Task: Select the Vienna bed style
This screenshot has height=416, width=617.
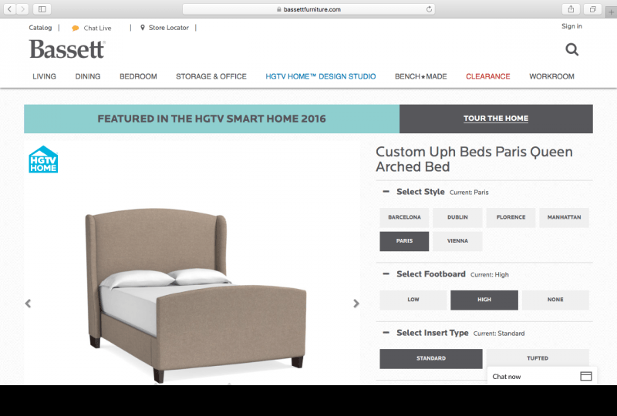Action: tap(457, 241)
